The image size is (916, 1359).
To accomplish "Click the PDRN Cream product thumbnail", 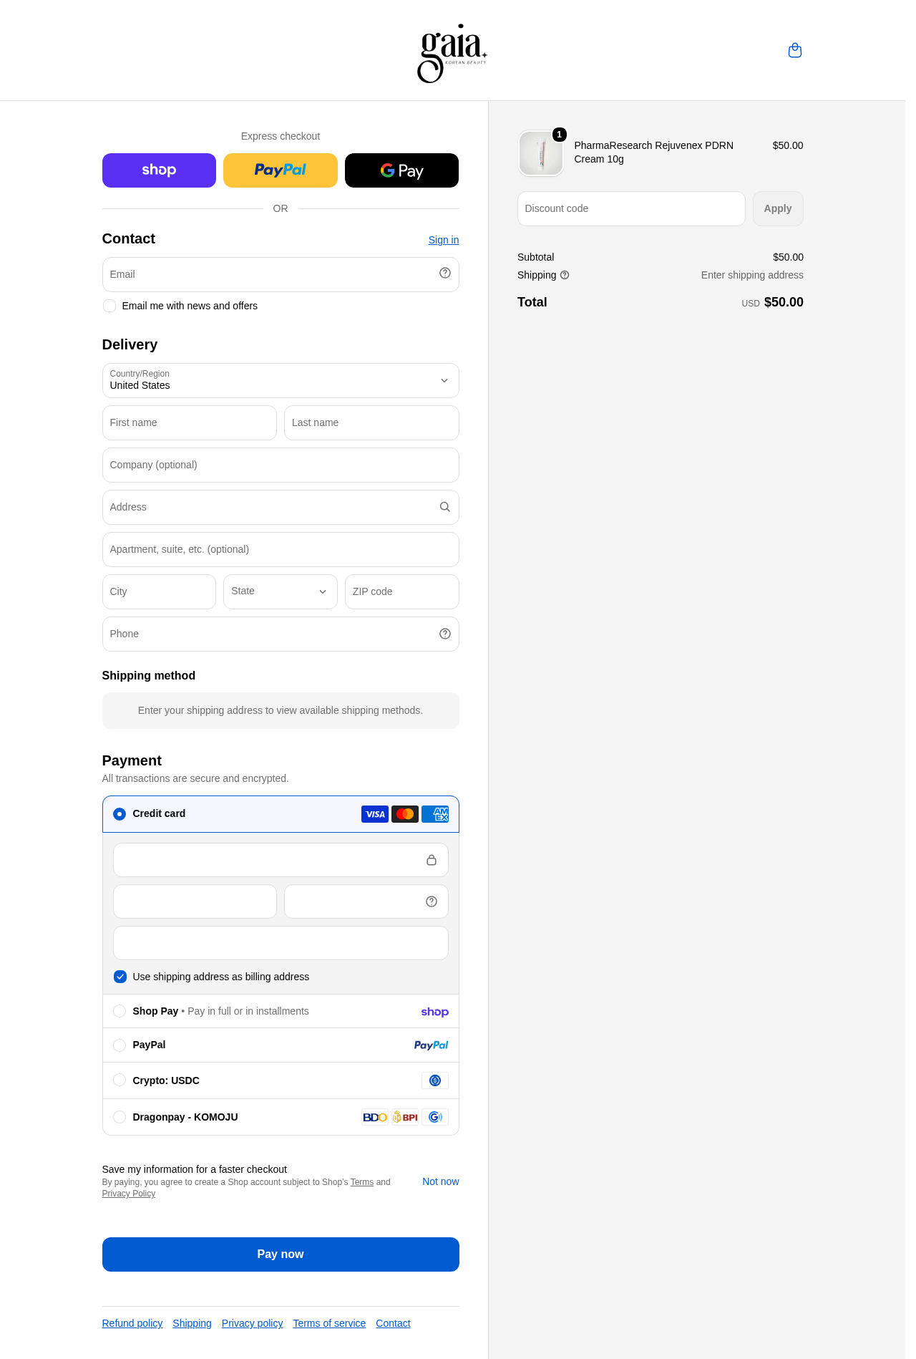I will point(541,153).
